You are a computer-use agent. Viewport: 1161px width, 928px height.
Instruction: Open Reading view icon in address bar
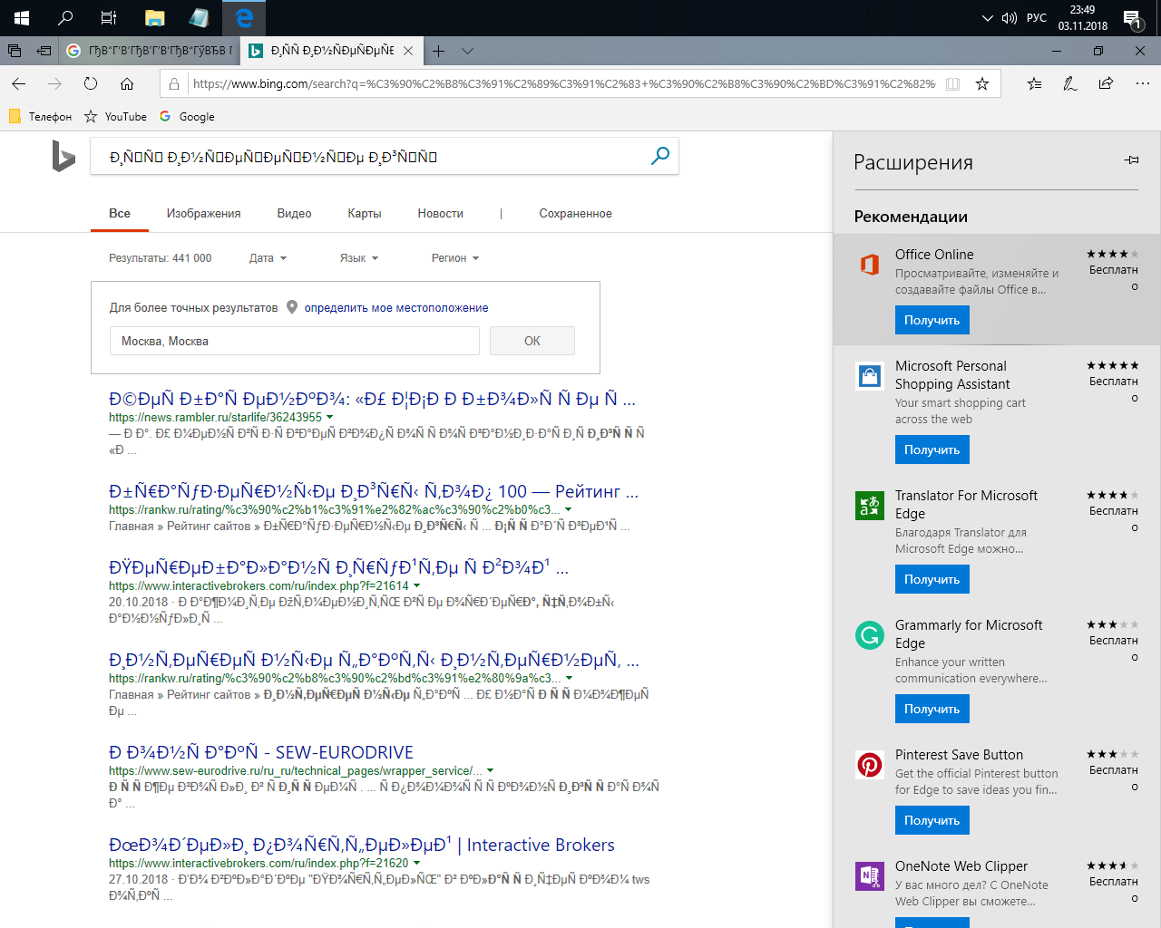[x=953, y=83]
